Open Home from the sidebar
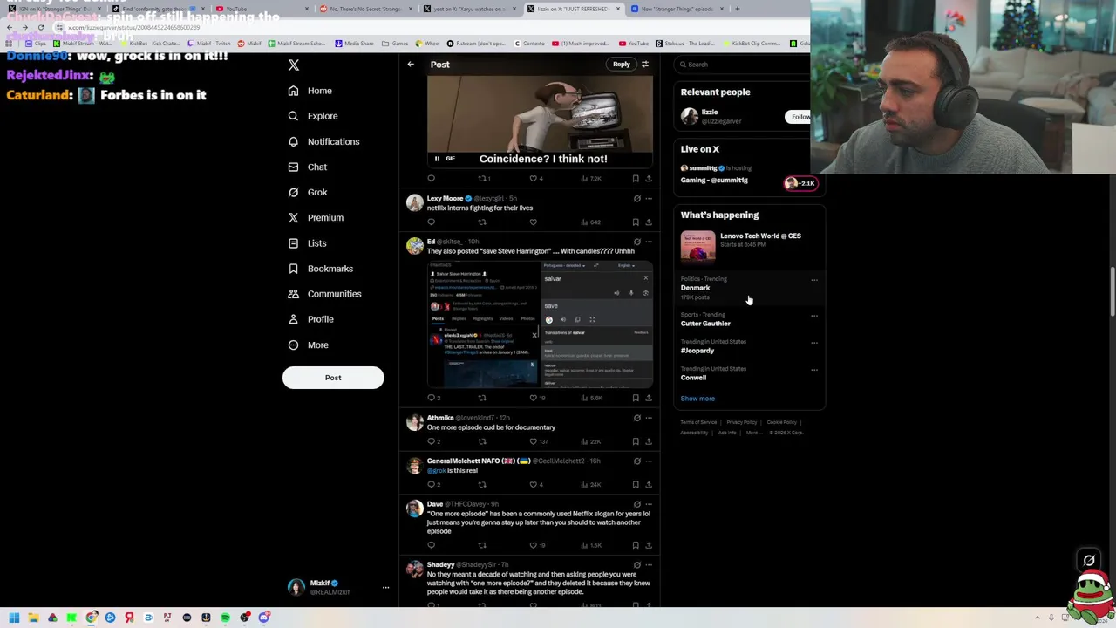This screenshot has width=1116, height=628. coord(310,91)
